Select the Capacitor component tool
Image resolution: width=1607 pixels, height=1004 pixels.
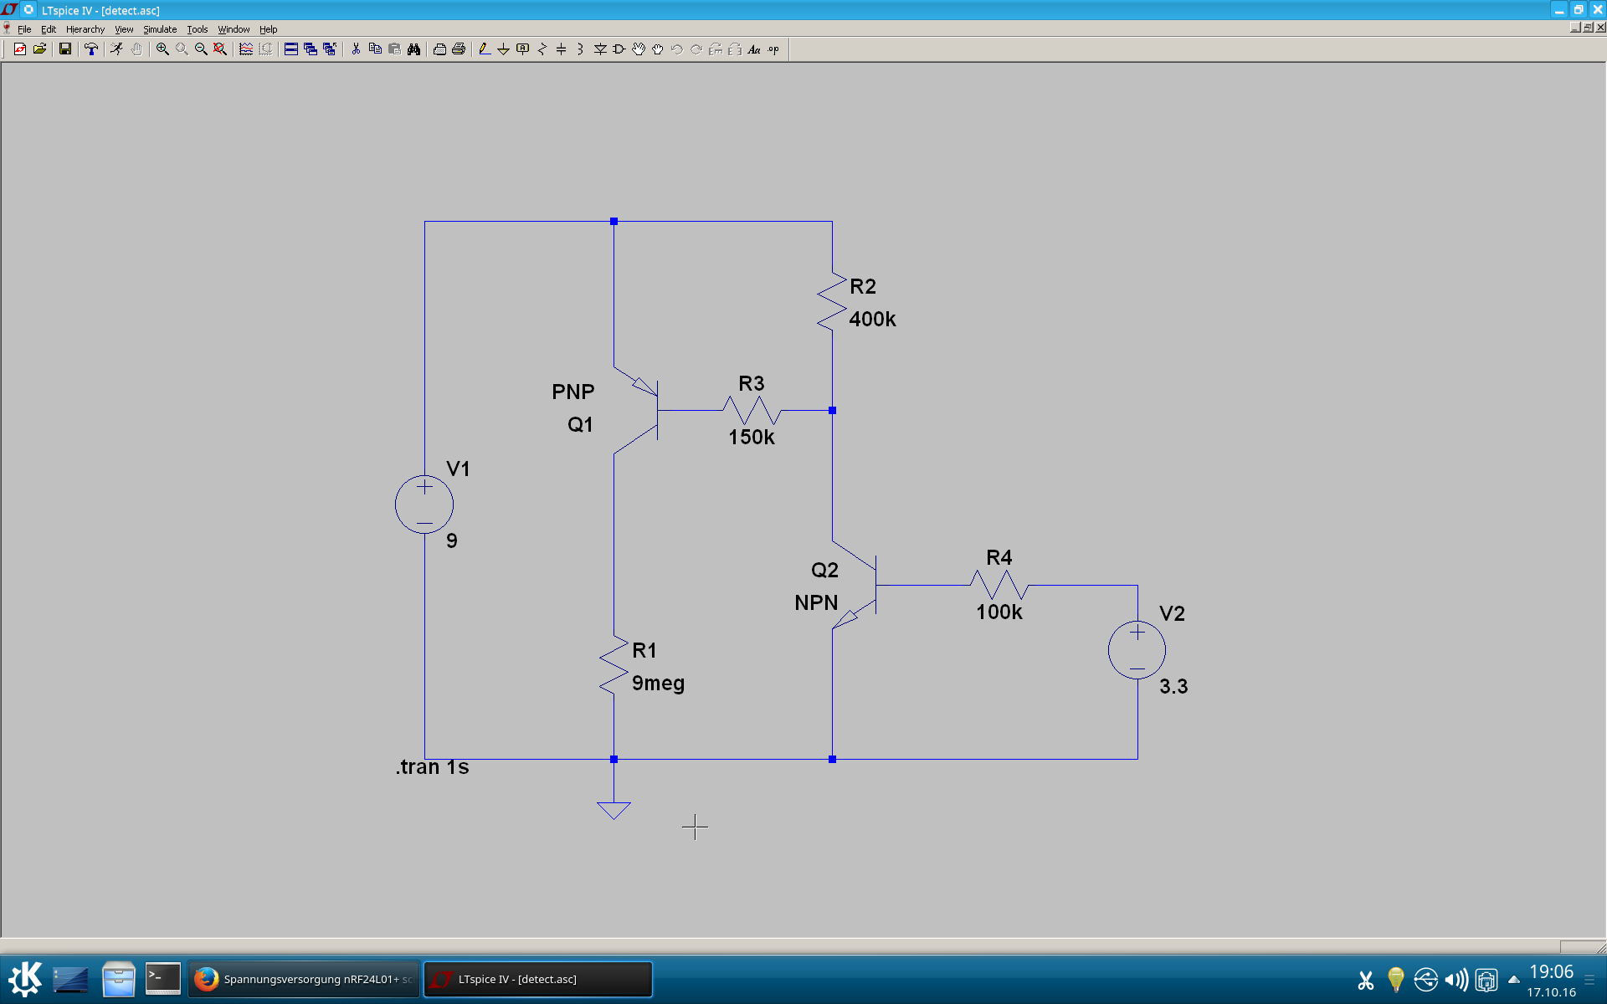(x=561, y=49)
